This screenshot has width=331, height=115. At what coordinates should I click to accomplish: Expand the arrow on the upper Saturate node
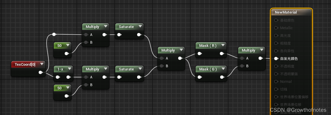click(x=140, y=27)
